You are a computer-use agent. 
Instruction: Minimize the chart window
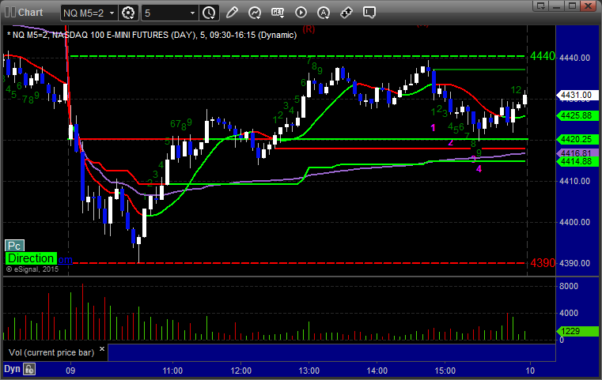pyautogui.click(x=557, y=6)
